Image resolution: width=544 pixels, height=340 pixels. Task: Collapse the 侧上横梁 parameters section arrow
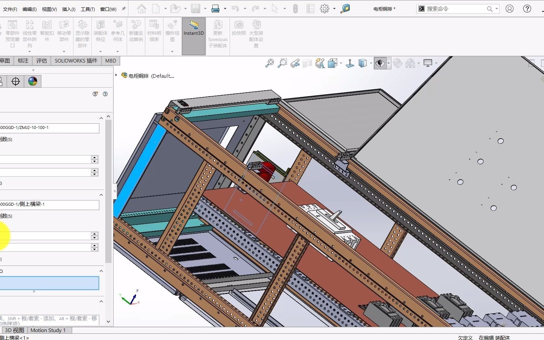click(x=101, y=194)
